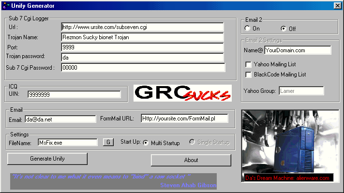Screen dimensions: 344x193
Task: Enable the Yahoo Mailing List checkbox
Action: click(248, 64)
